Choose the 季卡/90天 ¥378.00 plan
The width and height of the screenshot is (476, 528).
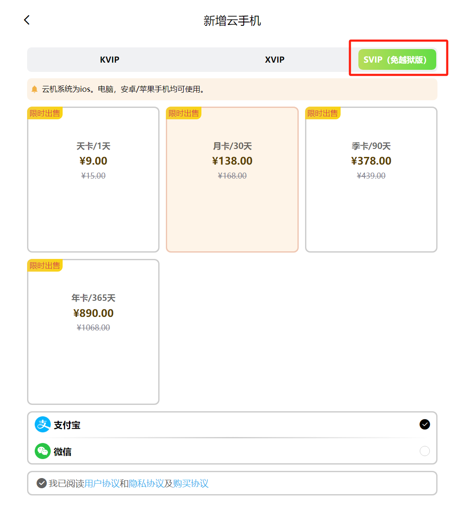click(371, 180)
